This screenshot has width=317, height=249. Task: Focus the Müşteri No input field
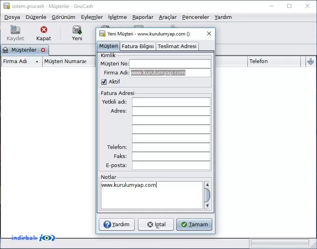[x=170, y=64]
